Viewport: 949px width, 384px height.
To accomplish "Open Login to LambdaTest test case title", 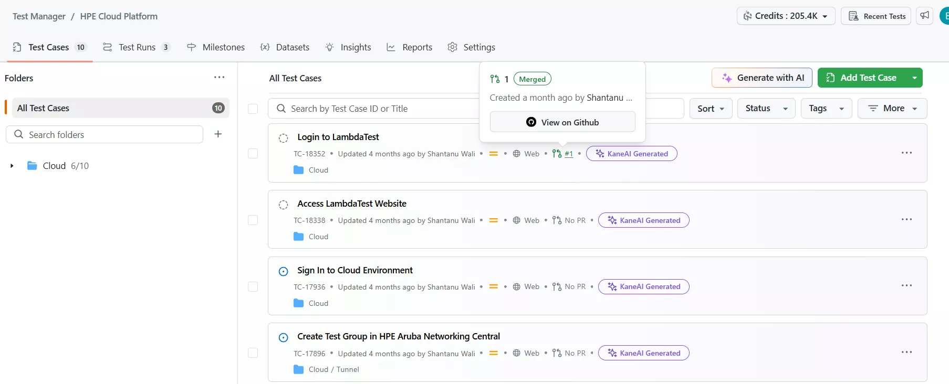I will pyautogui.click(x=338, y=137).
